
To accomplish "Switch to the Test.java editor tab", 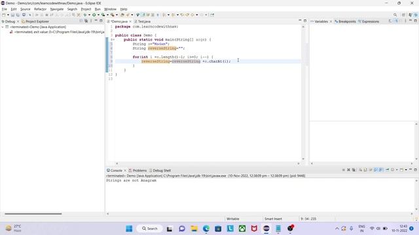I will pyautogui.click(x=143, y=22).
